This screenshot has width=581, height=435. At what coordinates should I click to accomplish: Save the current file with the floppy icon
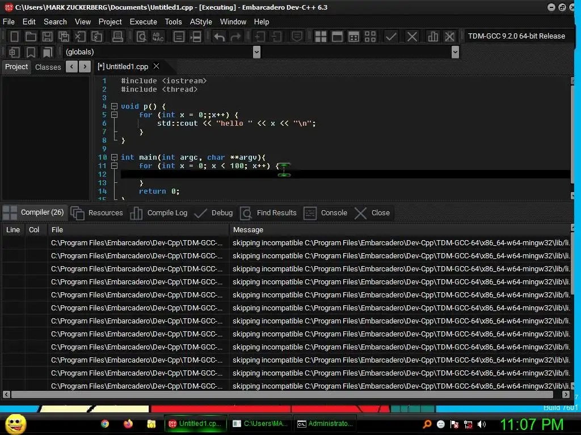(47, 37)
